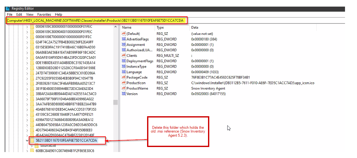The image size is (357, 158).
Task: Select the Language data 0x00000409 (1033)
Action: point(205,72)
